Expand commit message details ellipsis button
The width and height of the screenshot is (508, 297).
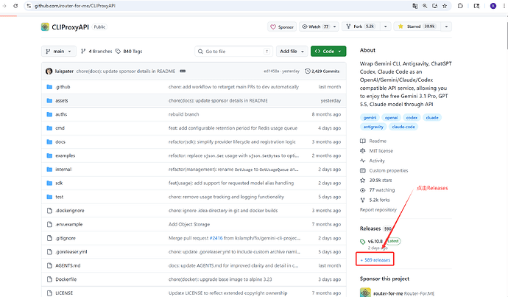click(x=183, y=71)
